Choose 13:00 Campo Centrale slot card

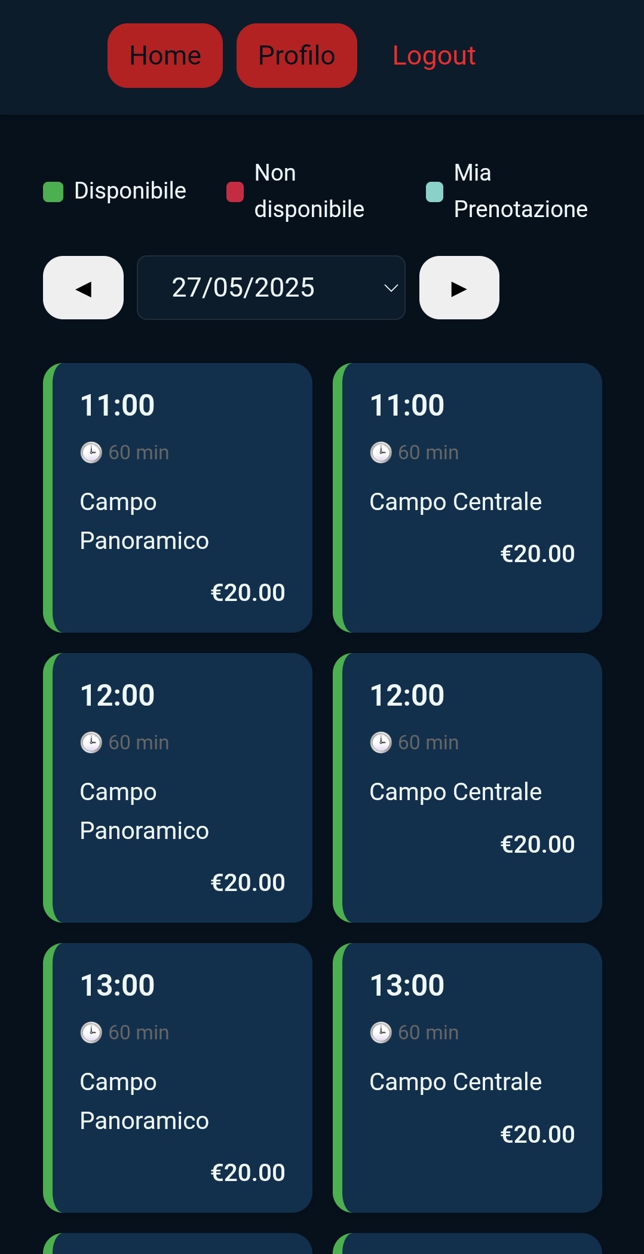click(x=467, y=1078)
